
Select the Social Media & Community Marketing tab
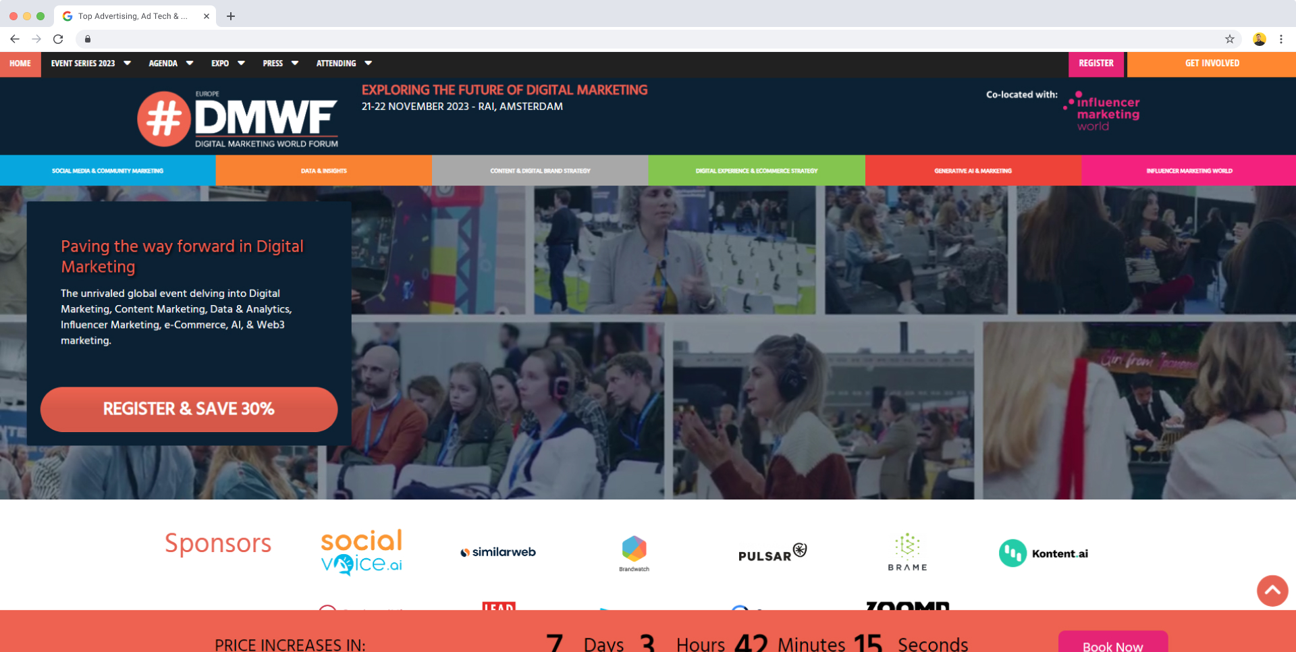[x=108, y=171]
